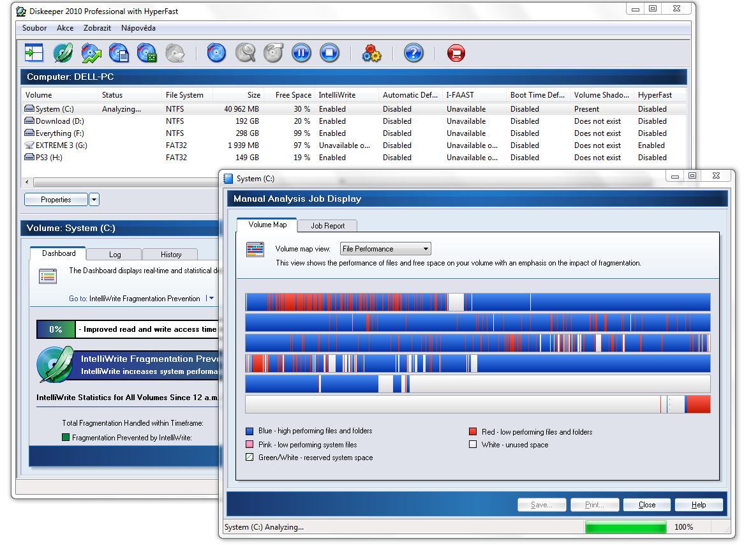
Task: Click the disc with green chart arrow icon
Action: 91,53
